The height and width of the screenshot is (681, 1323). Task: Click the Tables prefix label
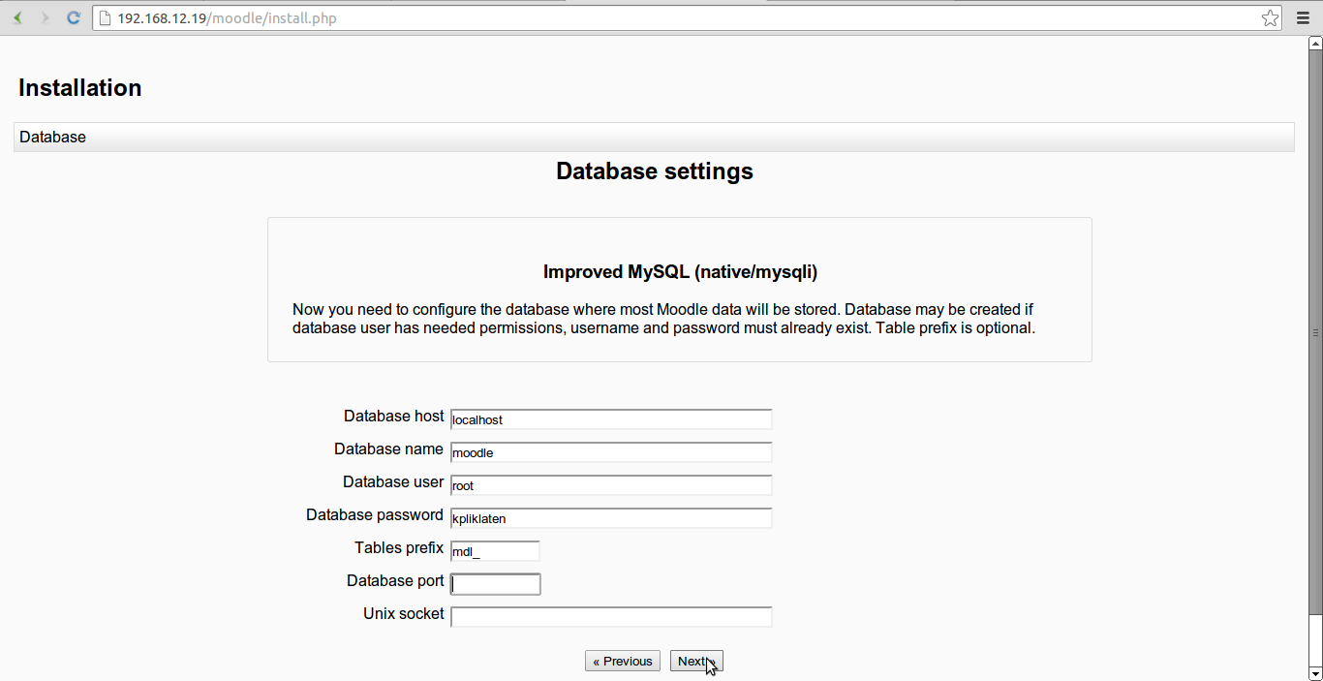[399, 548]
